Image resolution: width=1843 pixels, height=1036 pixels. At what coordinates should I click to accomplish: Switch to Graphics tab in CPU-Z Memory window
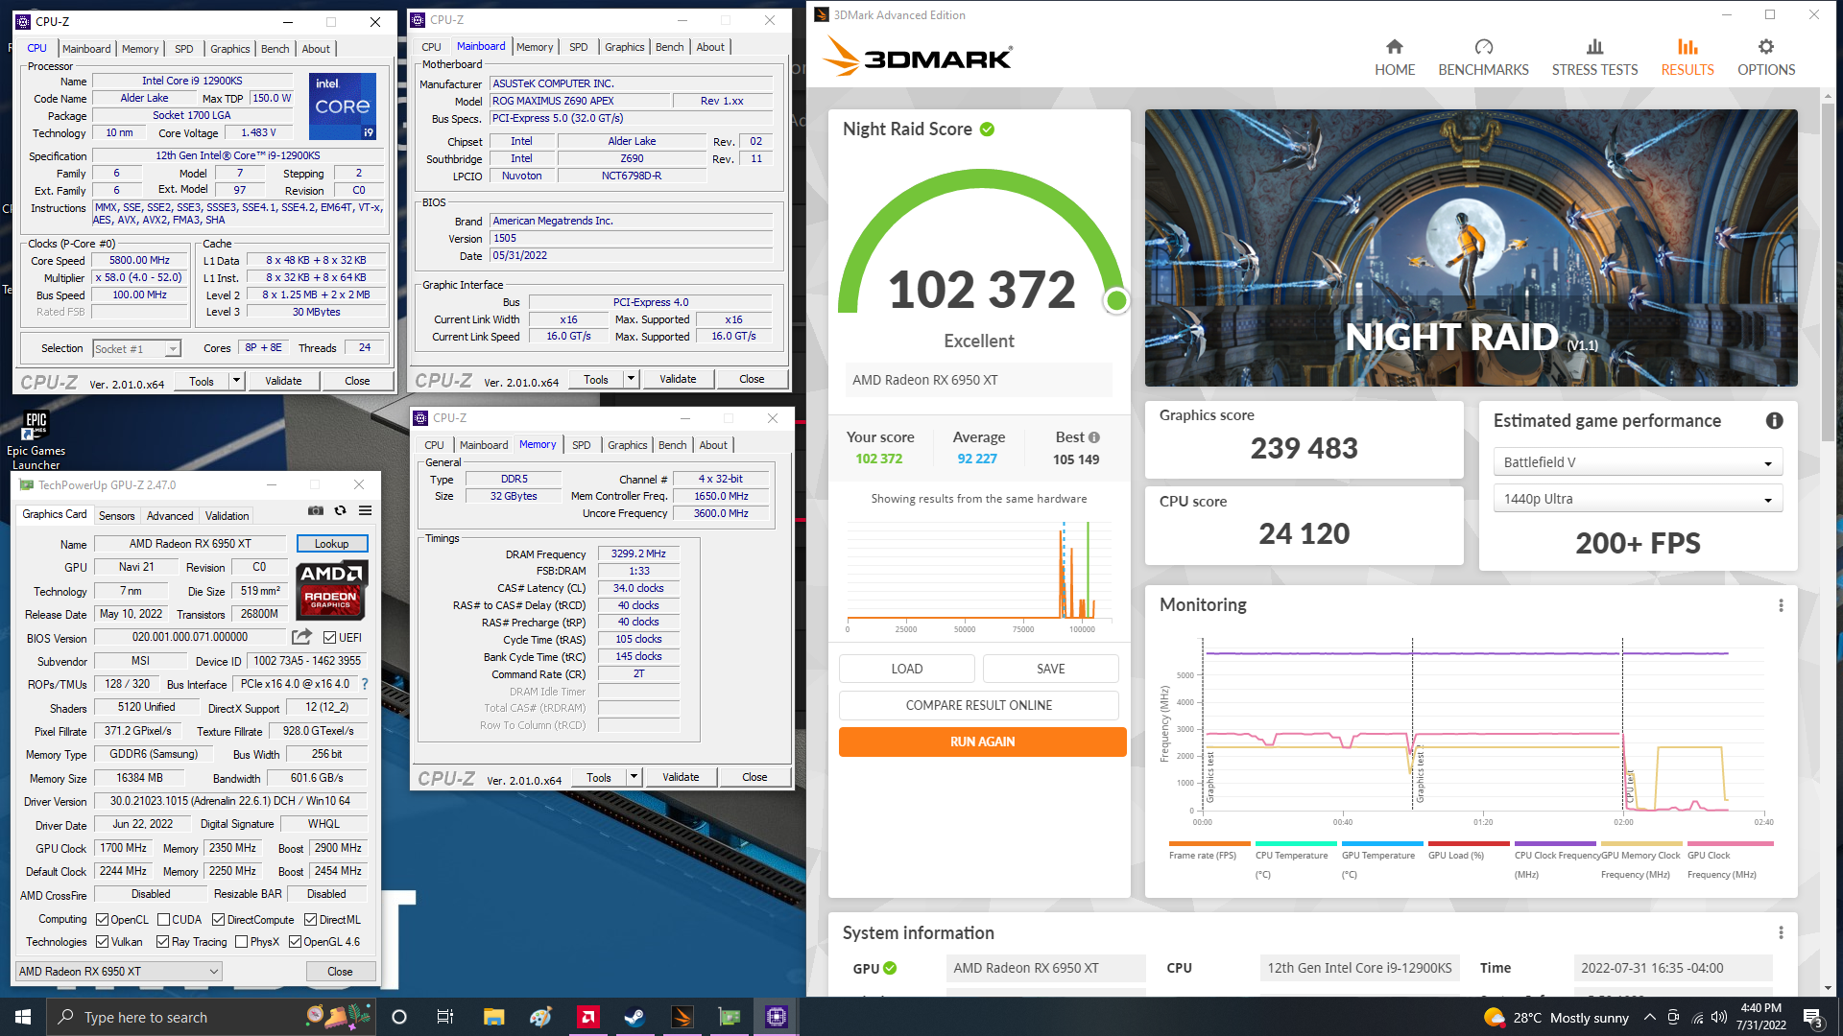(x=627, y=445)
